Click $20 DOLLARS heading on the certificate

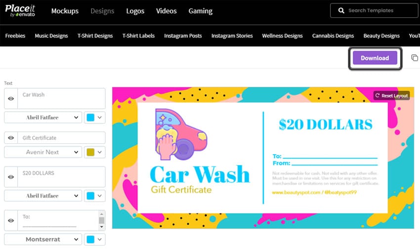coord(326,125)
